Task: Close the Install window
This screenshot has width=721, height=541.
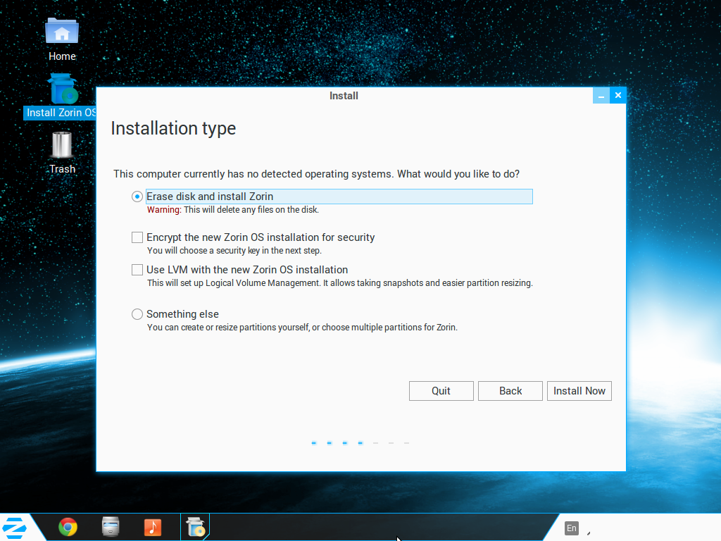Action: (618, 96)
